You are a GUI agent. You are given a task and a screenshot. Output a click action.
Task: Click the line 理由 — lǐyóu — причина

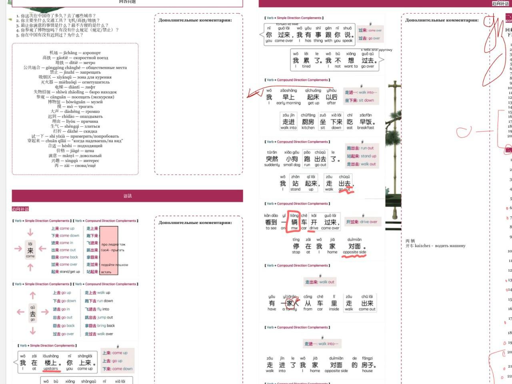click(x=75, y=121)
